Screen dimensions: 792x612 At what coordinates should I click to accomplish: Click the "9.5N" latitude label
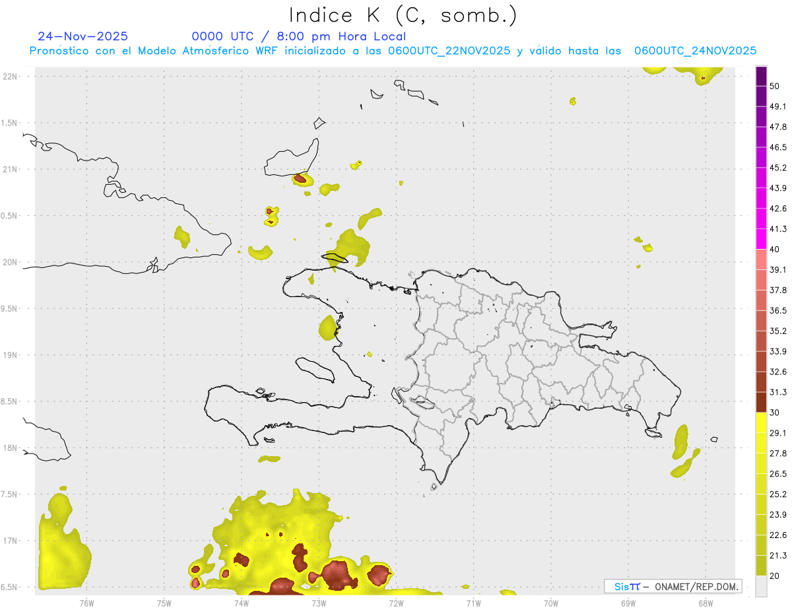click(x=10, y=309)
